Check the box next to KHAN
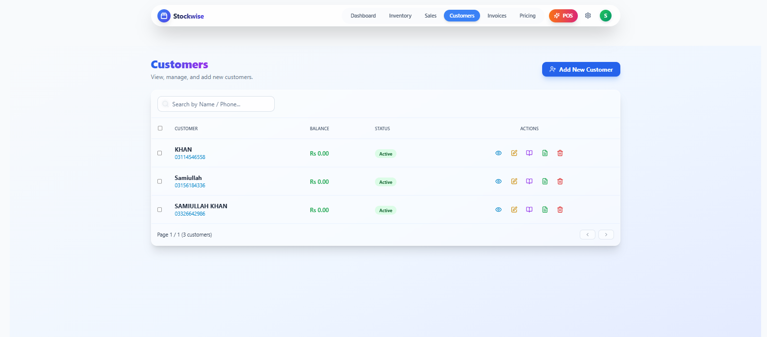767x337 pixels. (x=159, y=153)
